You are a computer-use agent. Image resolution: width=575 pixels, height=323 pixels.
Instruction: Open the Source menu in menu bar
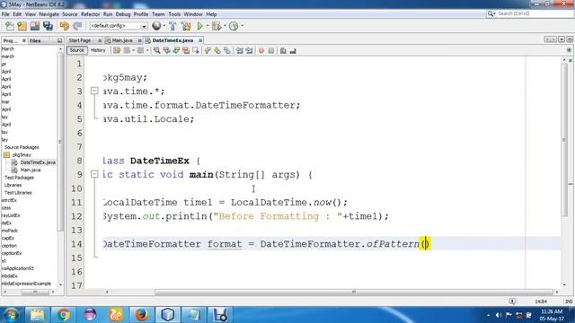tap(70, 14)
